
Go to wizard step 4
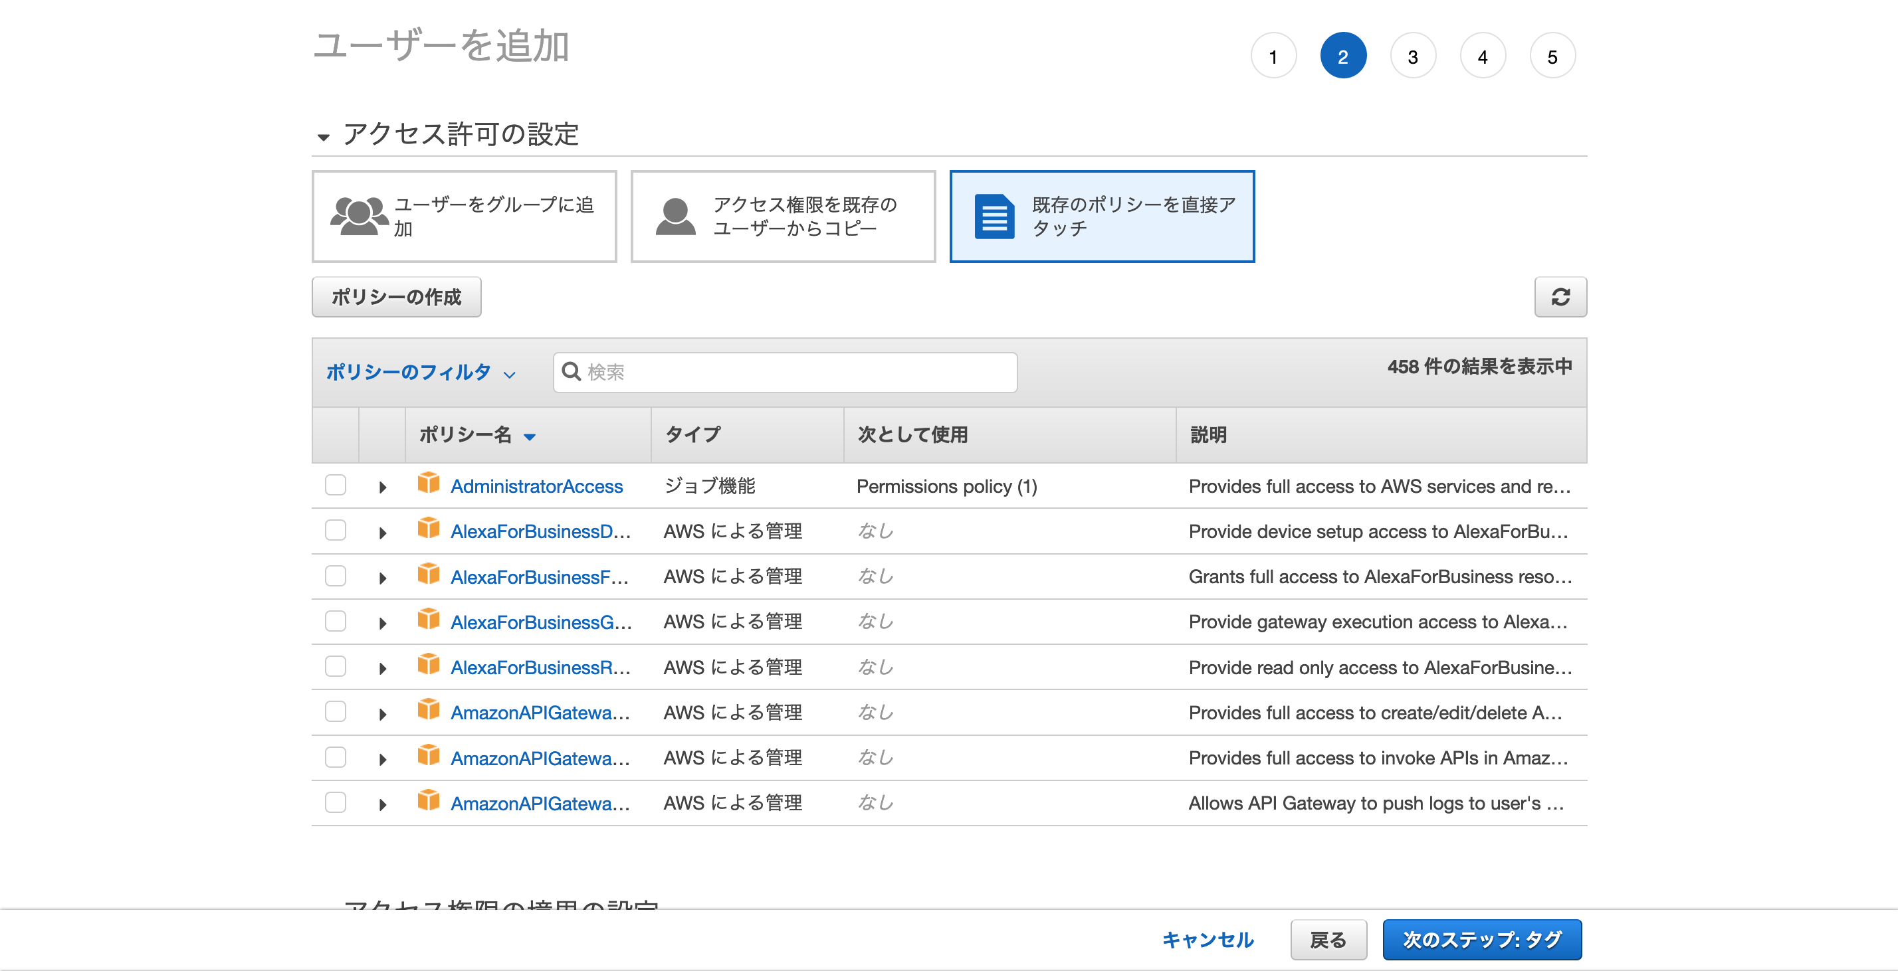tap(1483, 56)
